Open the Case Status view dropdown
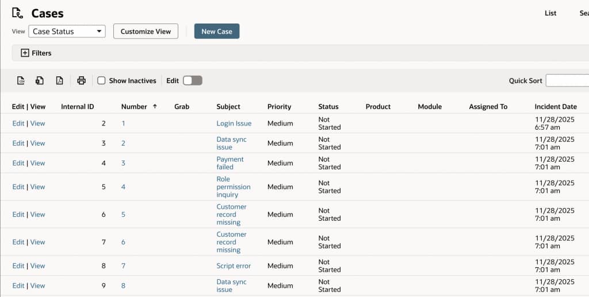Screen dimensions: 589x297 pos(68,32)
